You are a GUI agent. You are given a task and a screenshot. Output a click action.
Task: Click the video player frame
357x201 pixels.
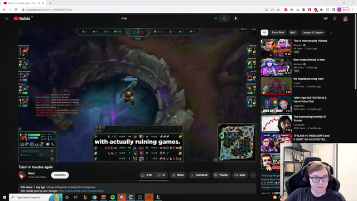pos(138,95)
